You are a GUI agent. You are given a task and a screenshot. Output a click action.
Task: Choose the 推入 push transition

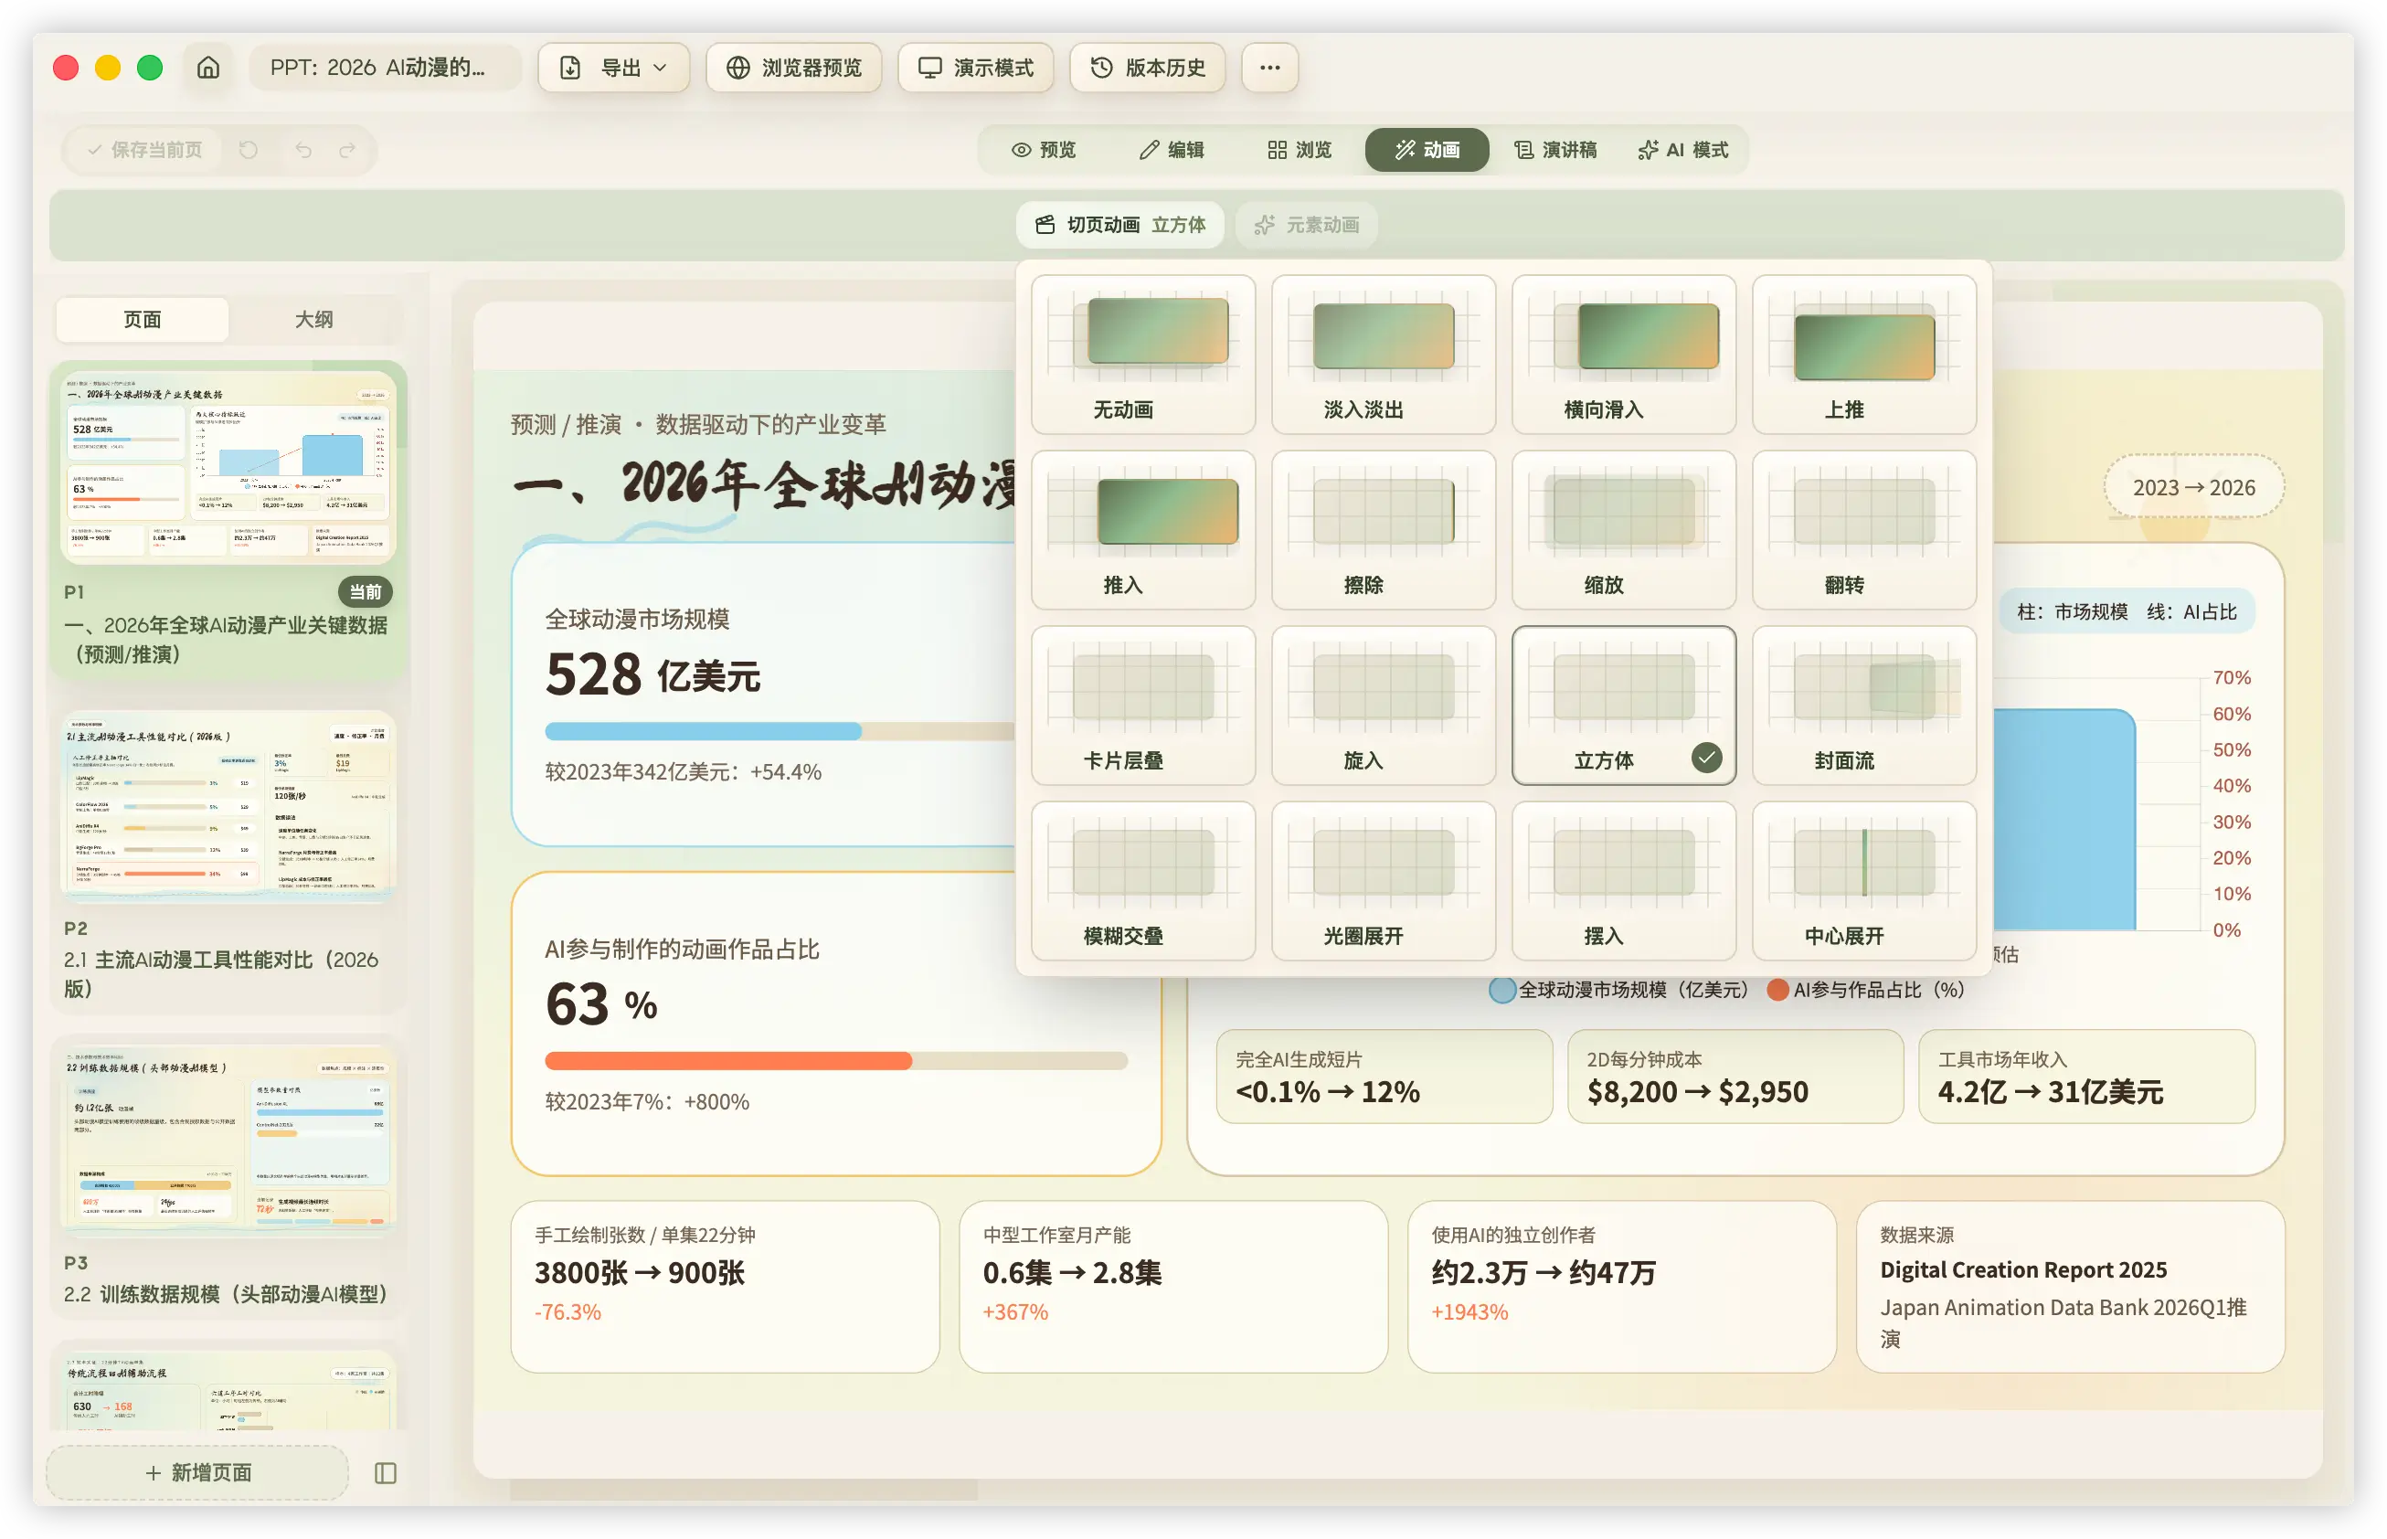pyautogui.click(x=1143, y=530)
